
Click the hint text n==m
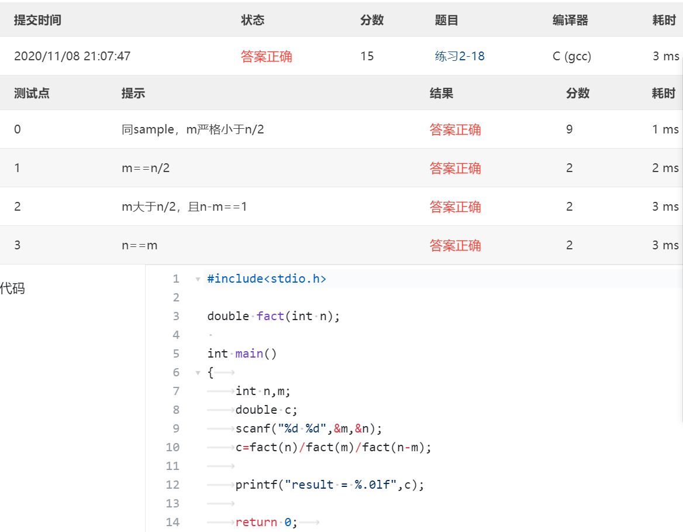tap(139, 245)
